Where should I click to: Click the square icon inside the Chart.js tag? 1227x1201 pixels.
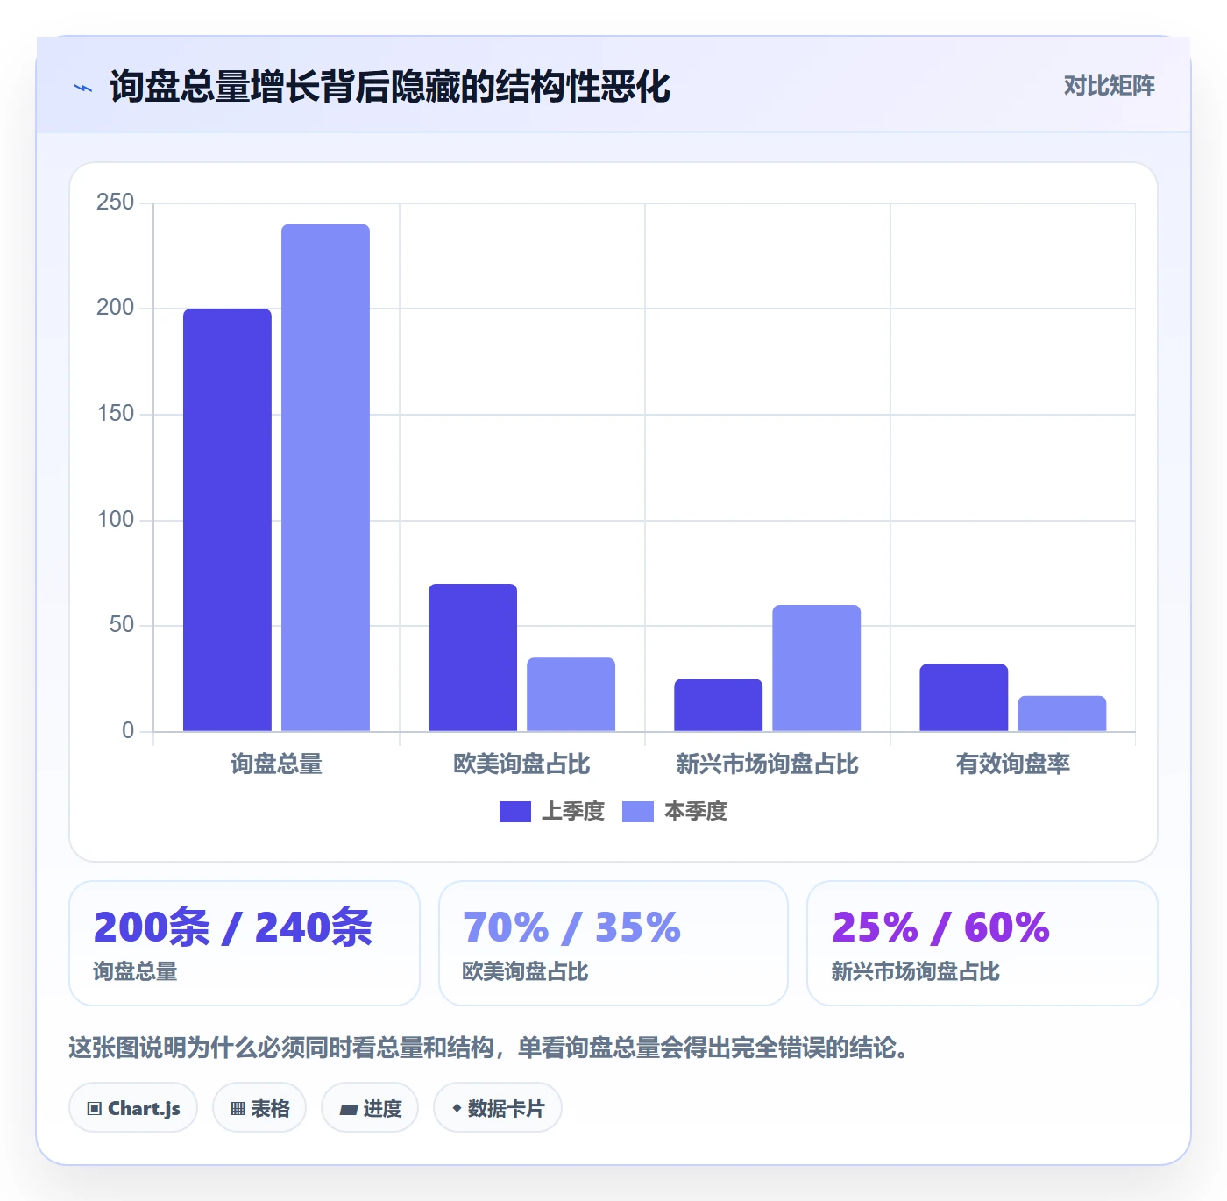pos(95,1109)
